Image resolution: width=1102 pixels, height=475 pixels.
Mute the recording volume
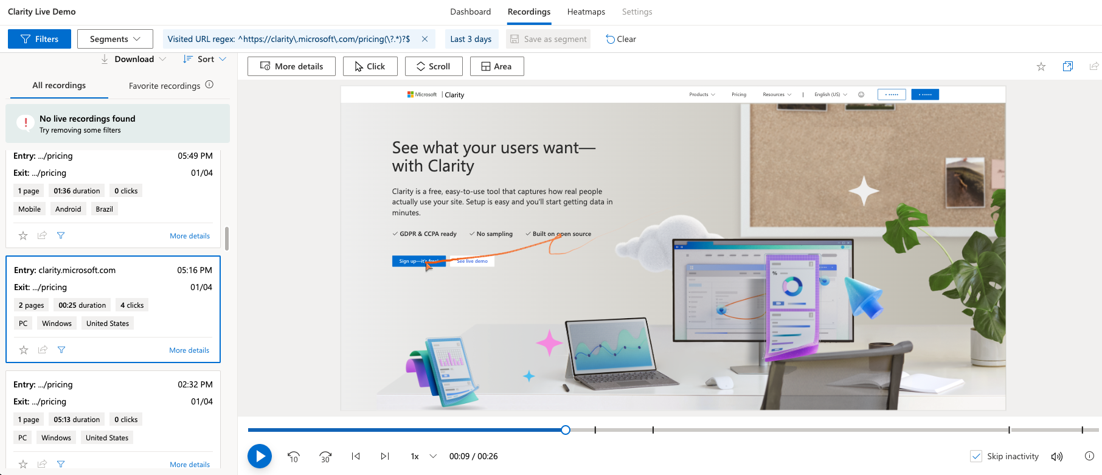[1057, 456]
